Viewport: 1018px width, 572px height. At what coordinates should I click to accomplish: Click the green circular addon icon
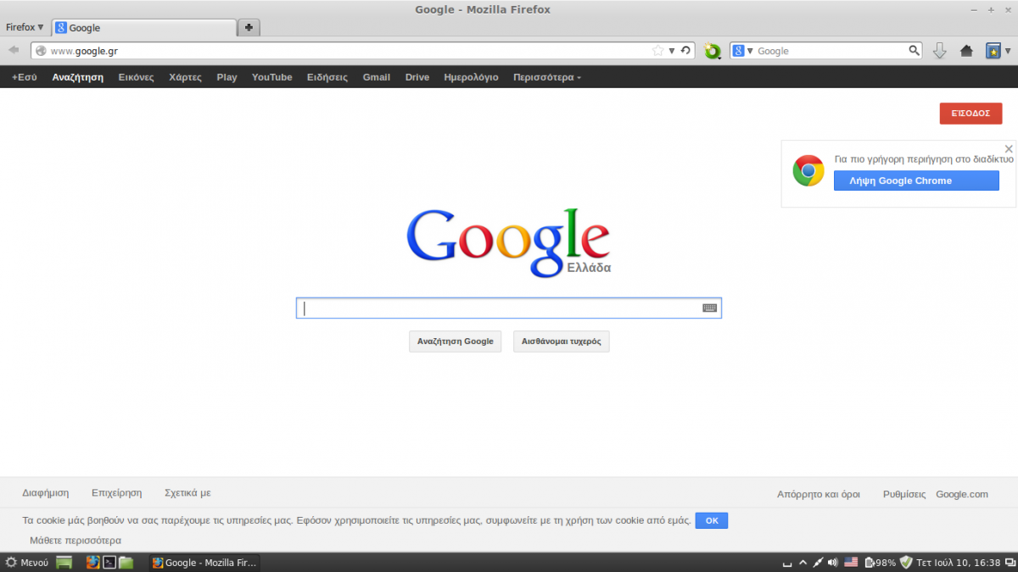[712, 51]
